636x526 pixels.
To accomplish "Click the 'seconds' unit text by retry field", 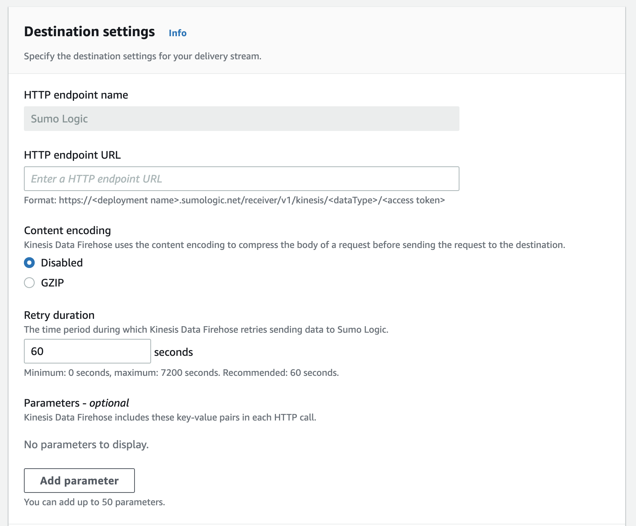I will click(173, 352).
